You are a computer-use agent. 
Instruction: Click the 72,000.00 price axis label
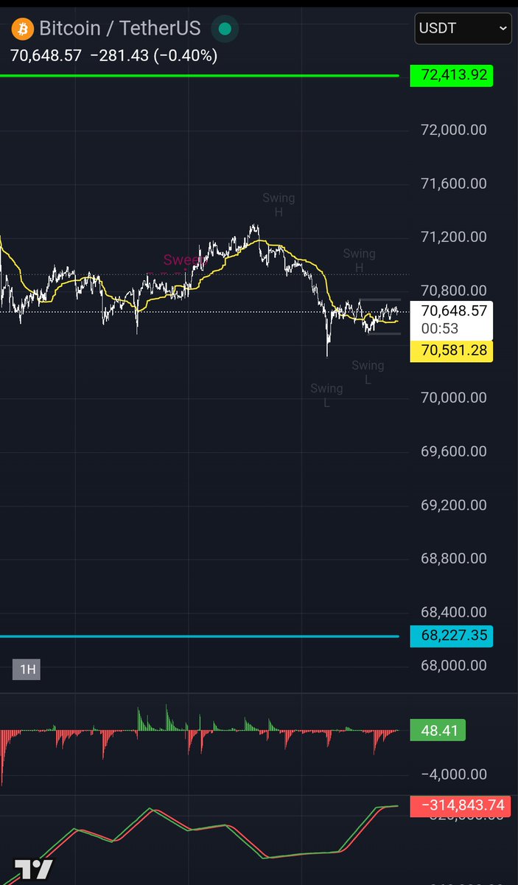point(454,130)
